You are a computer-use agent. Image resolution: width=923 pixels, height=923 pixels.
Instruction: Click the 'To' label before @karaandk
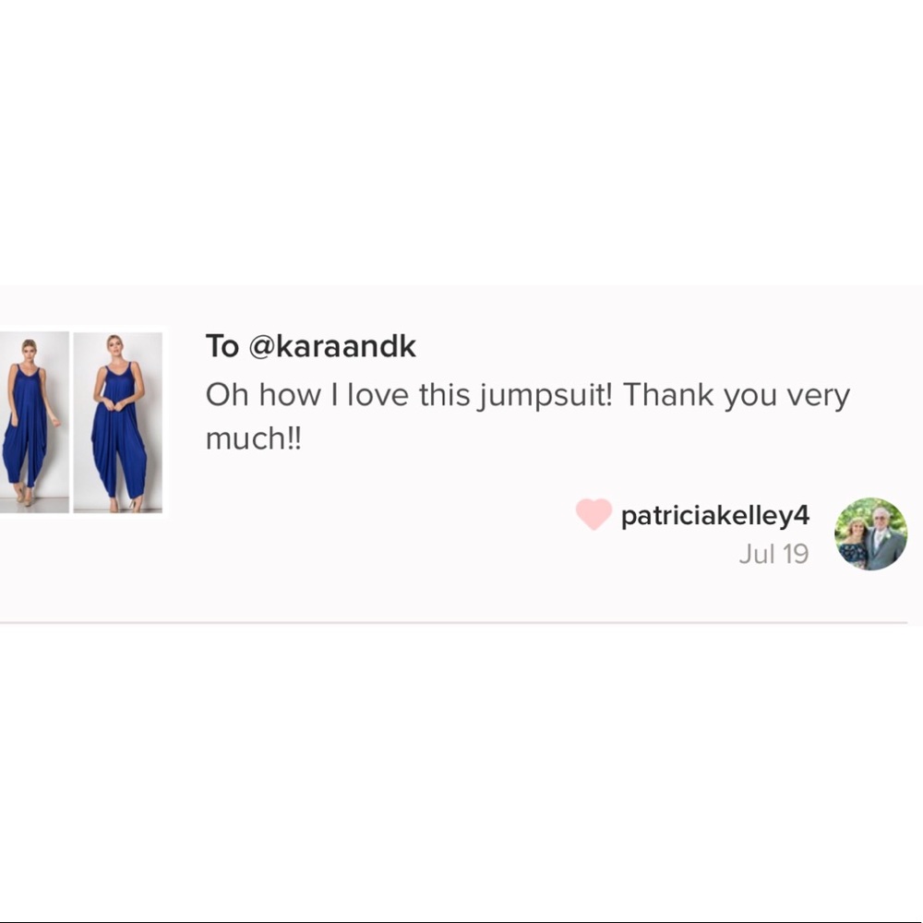222,345
